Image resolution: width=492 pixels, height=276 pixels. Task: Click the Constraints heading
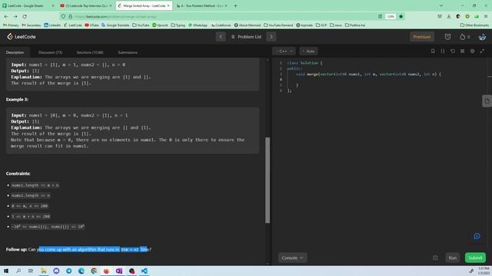tap(18, 173)
